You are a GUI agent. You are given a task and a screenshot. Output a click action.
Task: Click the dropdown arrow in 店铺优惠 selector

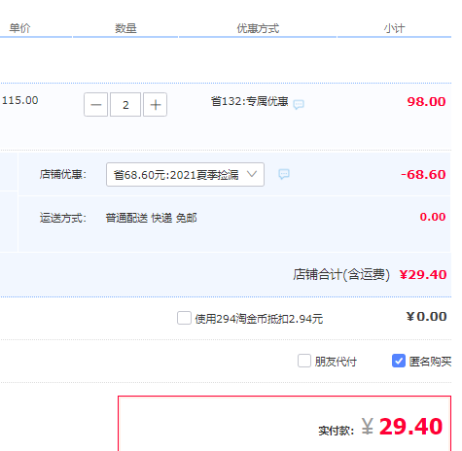pos(252,174)
